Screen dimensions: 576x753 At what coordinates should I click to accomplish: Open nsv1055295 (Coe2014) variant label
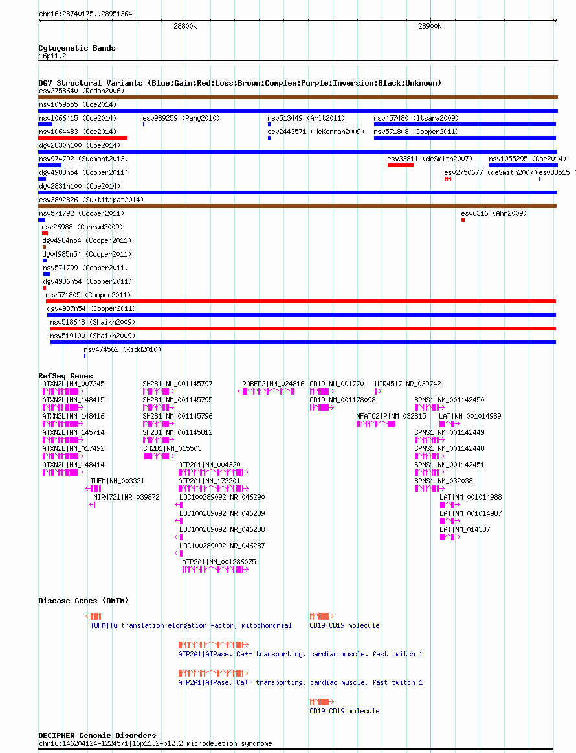coord(527,159)
